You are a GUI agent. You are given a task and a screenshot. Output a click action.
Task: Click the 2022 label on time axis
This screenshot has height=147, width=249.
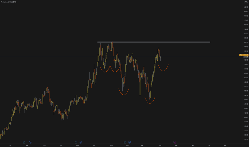[111, 145]
